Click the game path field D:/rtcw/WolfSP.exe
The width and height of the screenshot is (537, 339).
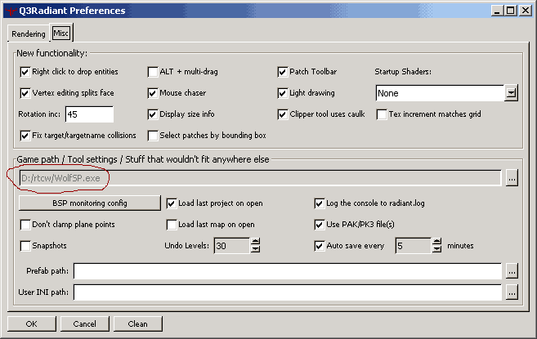coord(260,178)
